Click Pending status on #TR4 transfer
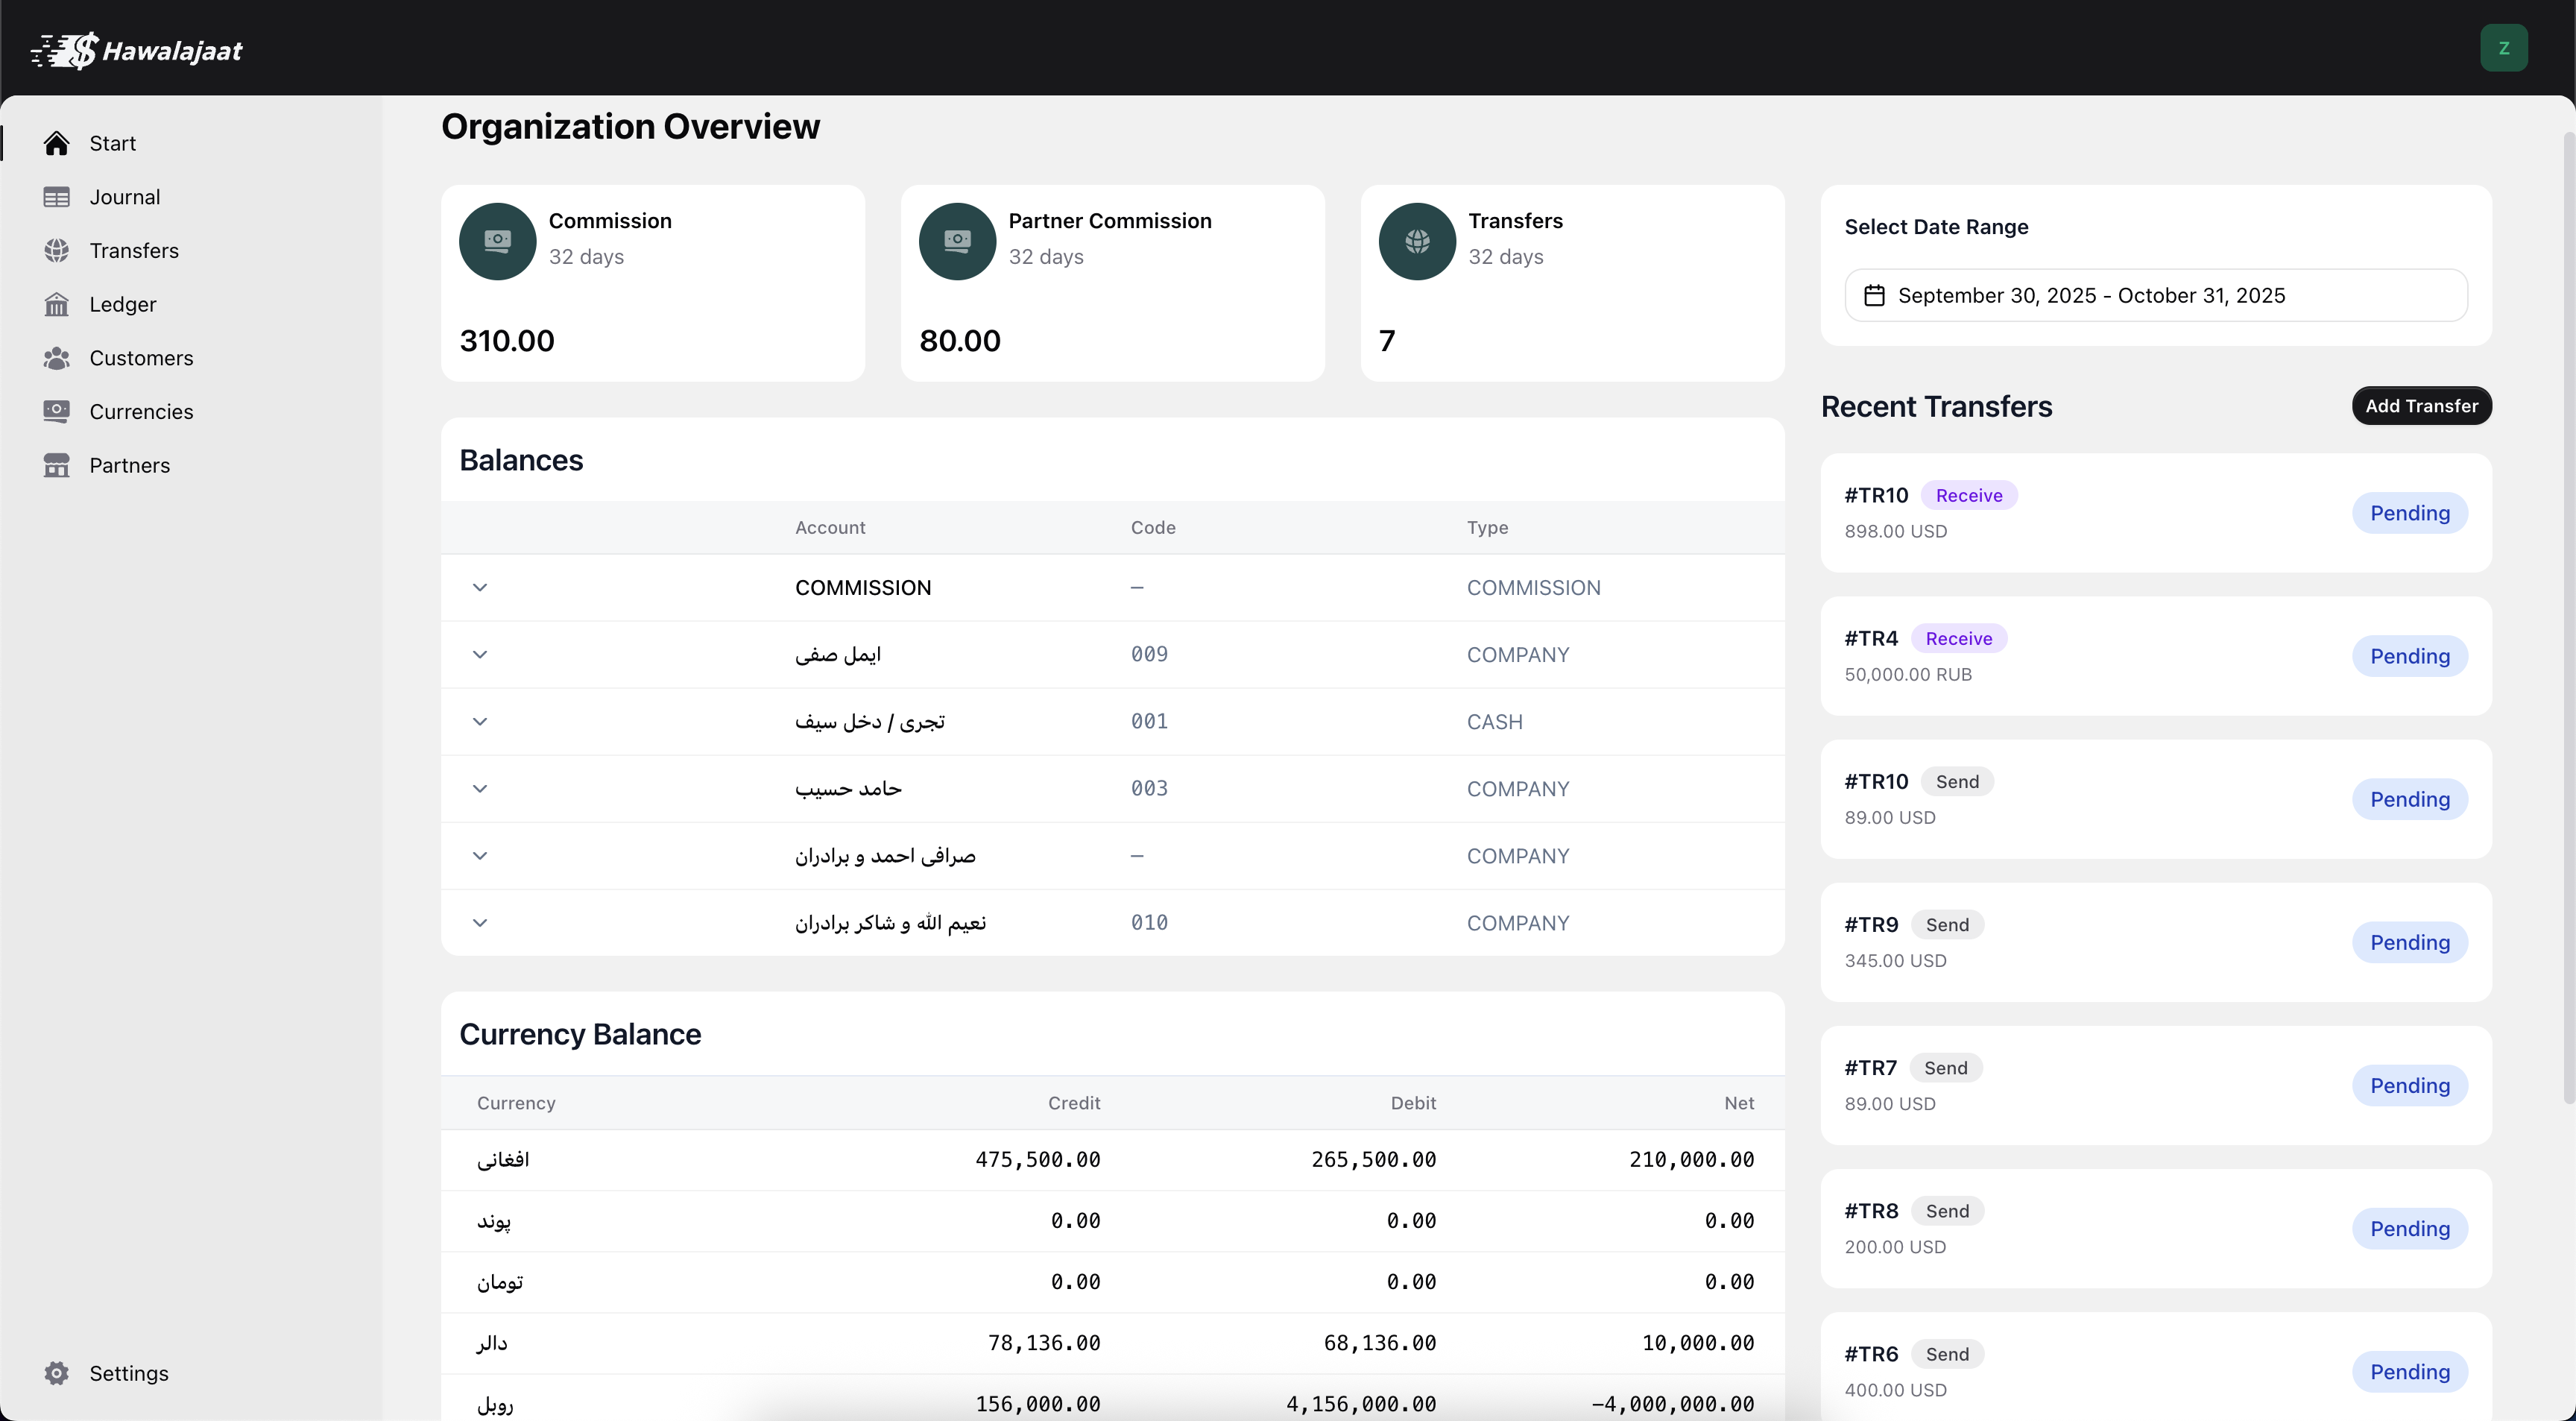This screenshot has width=2576, height=1421. click(2409, 656)
